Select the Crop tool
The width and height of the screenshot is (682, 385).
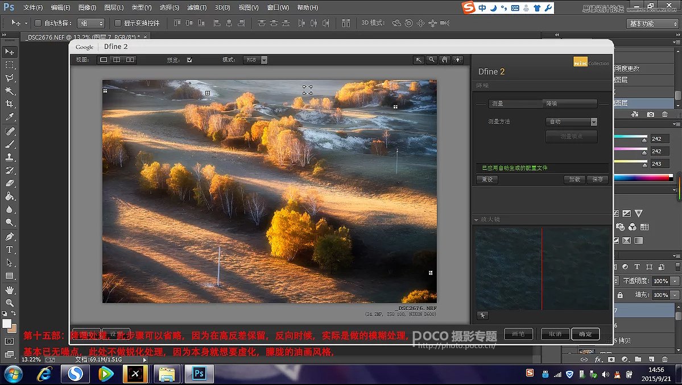pyautogui.click(x=9, y=104)
